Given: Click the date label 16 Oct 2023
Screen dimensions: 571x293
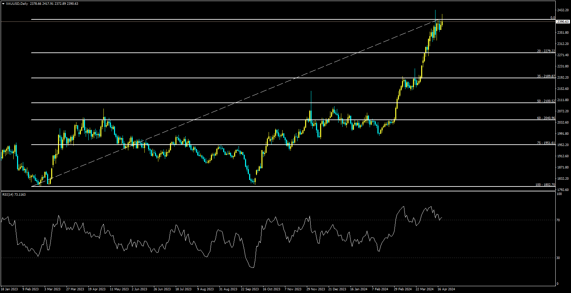Looking at the screenshot, I should (271, 289).
